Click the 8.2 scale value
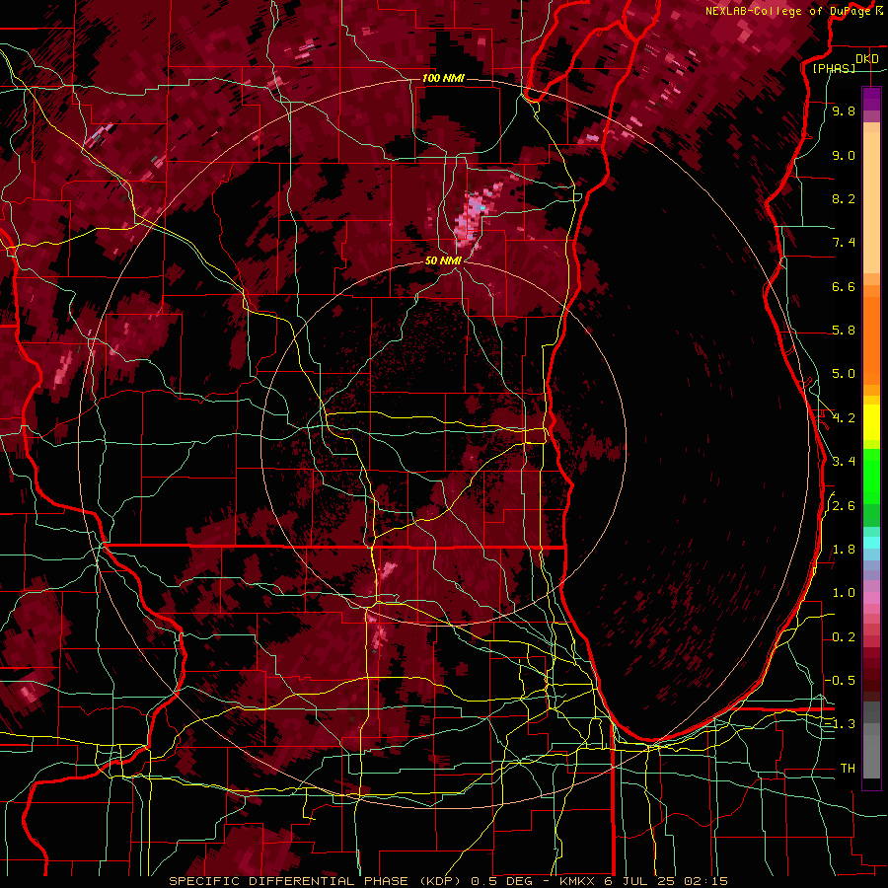888x888 pixels. pos(844,198)
